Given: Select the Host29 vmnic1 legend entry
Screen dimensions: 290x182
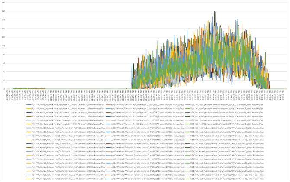Looking at the screenshot, I should click(x=65, y=179).
